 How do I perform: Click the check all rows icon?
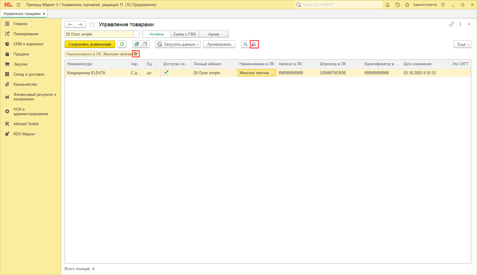click(x=136, y=44)
